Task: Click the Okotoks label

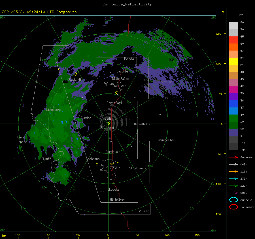Action: tap(113, 190)
